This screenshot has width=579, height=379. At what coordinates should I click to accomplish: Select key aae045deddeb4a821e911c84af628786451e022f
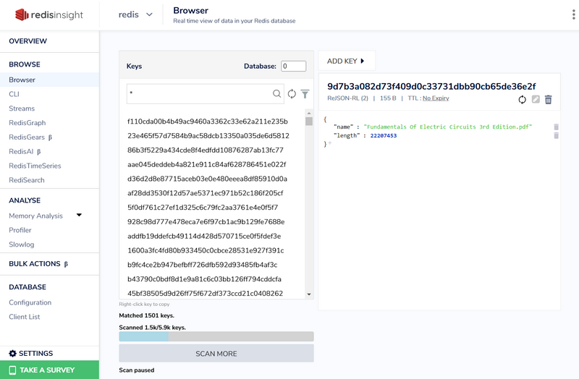[x=207, y=165]
